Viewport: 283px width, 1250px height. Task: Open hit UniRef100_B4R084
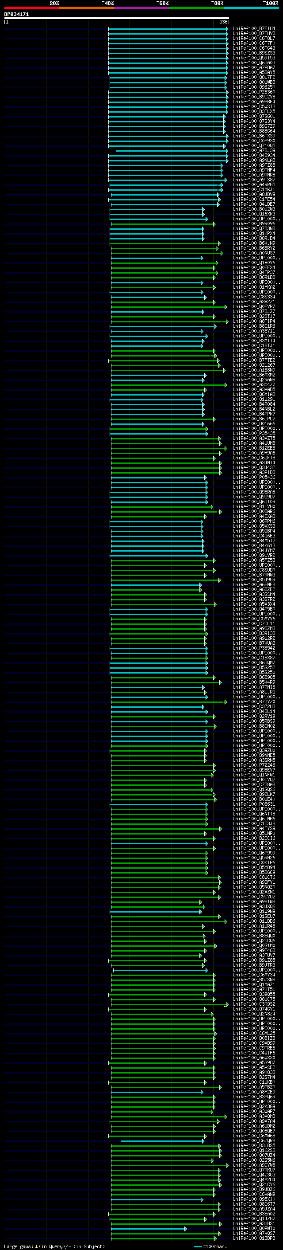254,404
